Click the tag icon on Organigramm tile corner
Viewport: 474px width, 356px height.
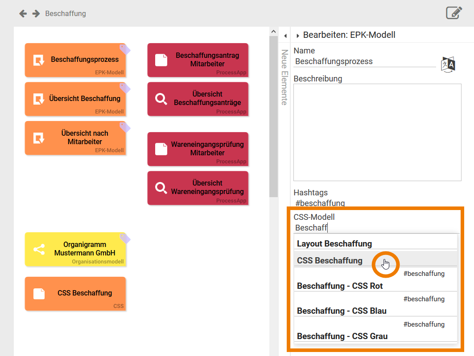click(125, 239)
